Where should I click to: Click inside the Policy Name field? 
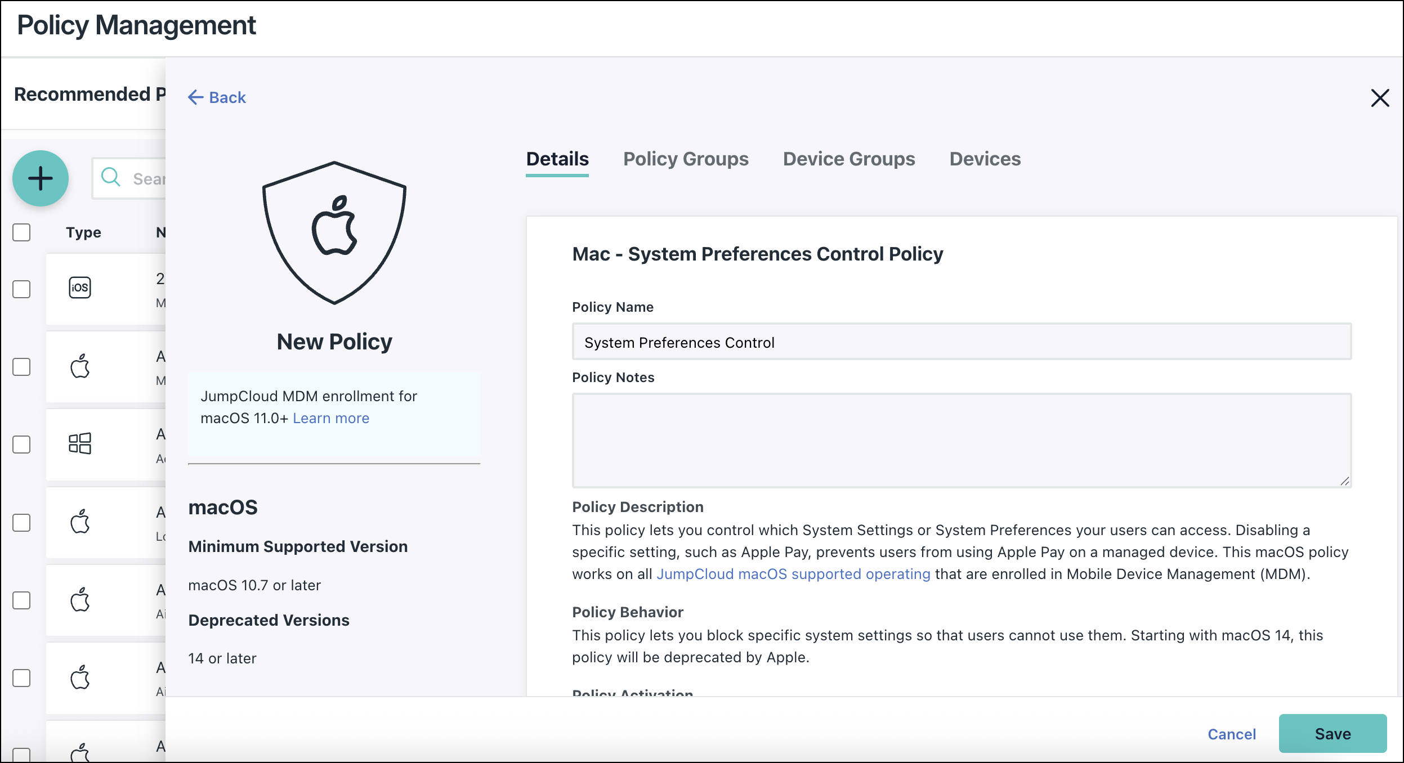tap(957, 341)
